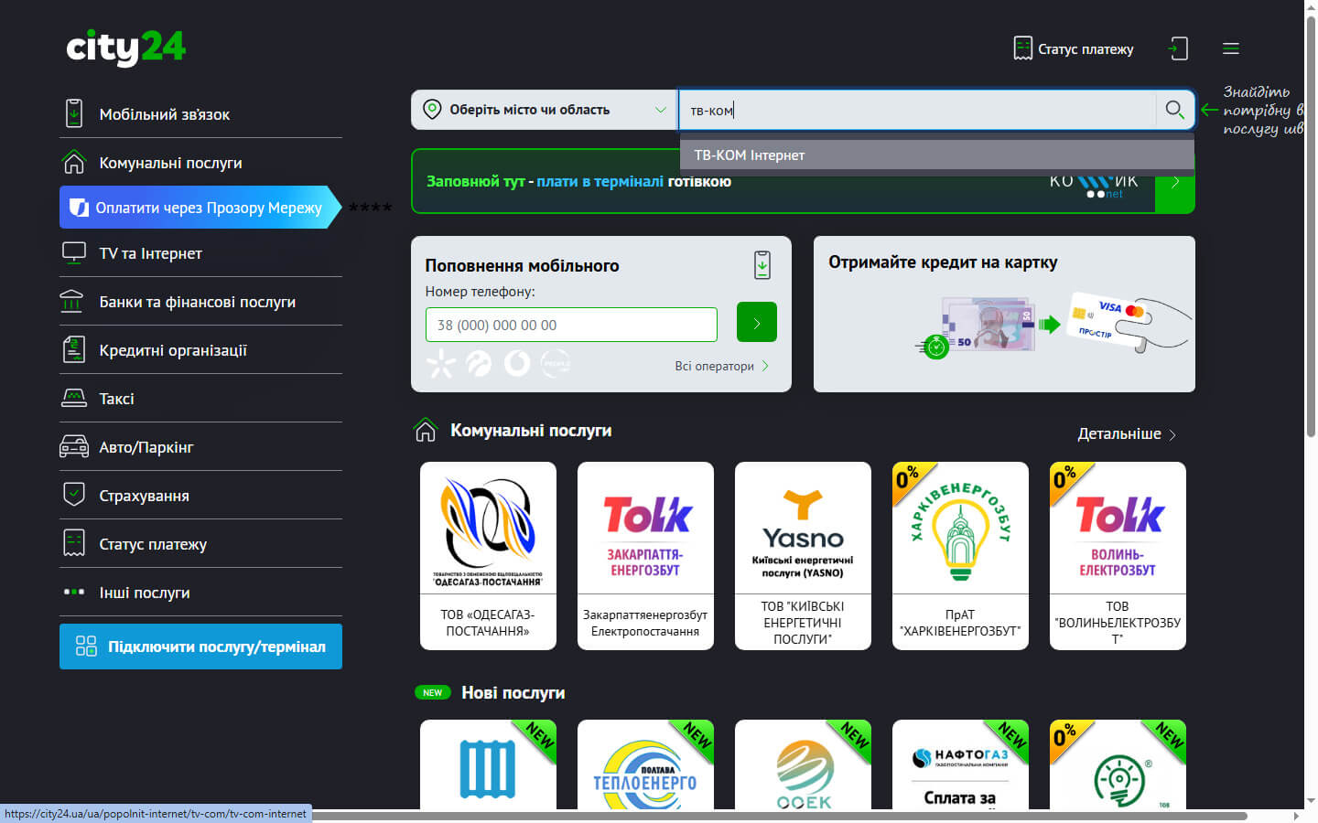This screenshot has width=1318, height=823.
Task: Open Всі оператори link
Action: tap(721, 366)
